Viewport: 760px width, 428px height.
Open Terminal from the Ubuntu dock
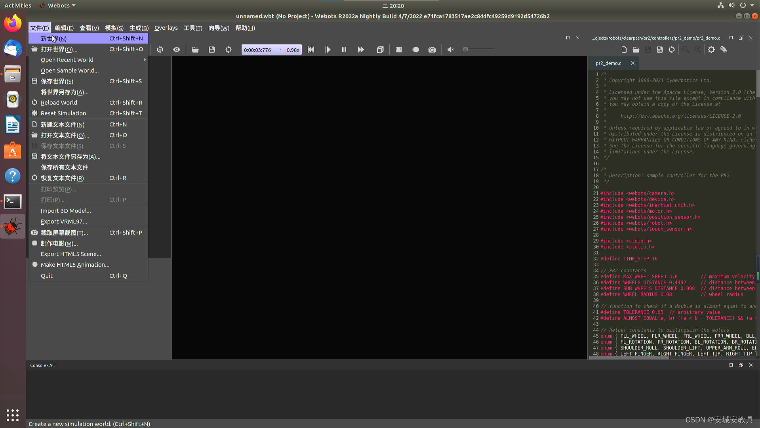pos(13,201)
